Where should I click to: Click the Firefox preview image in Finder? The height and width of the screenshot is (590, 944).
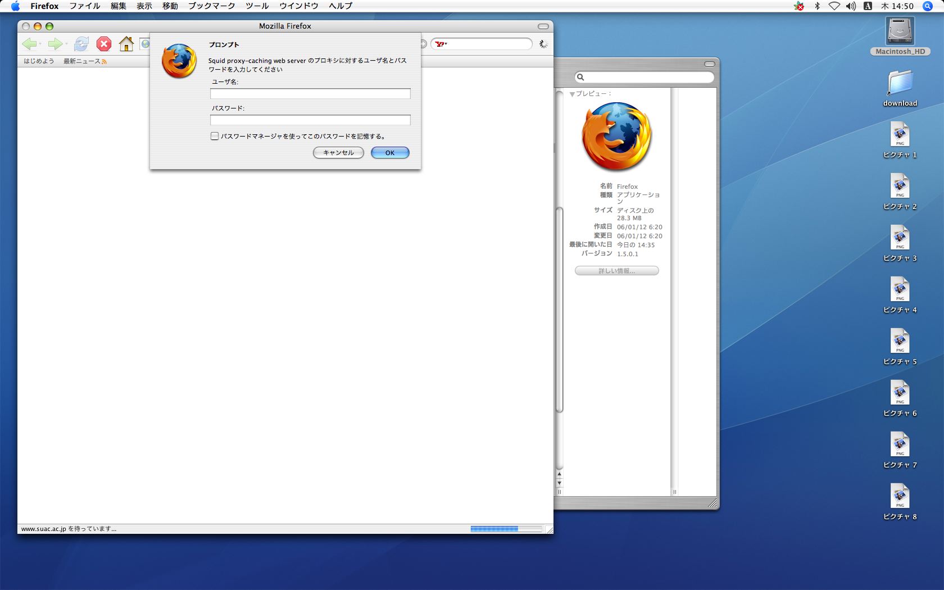[616, 136]
